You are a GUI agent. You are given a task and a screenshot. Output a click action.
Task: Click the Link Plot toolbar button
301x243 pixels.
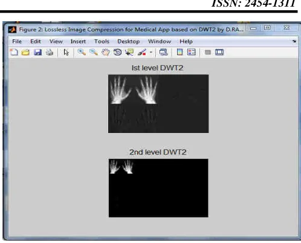tap(163, 53)
